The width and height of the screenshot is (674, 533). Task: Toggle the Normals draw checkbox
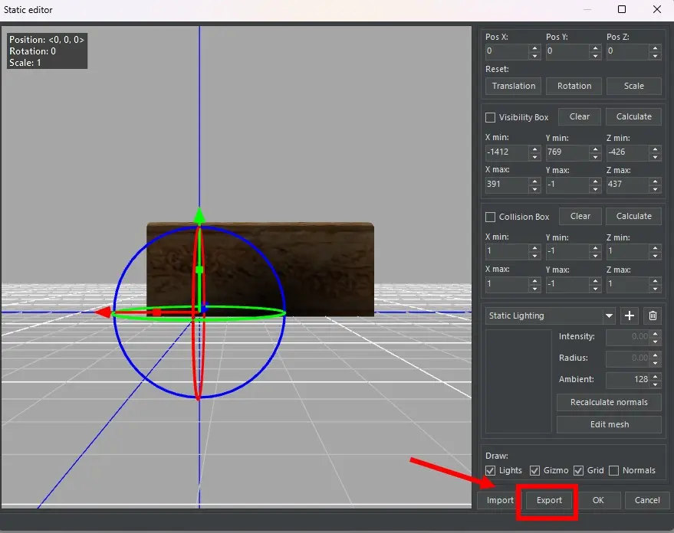tap(613, 471)
